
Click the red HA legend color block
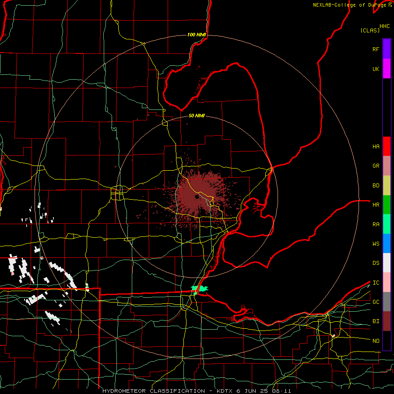click(387, 146)
